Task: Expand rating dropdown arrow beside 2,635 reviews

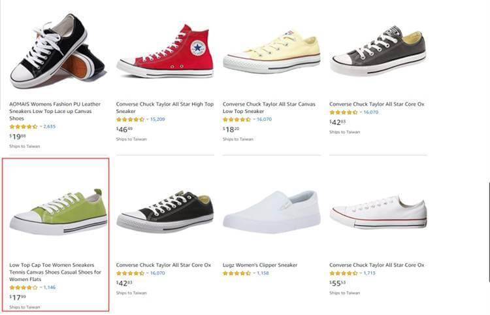Action: (41, 127)
